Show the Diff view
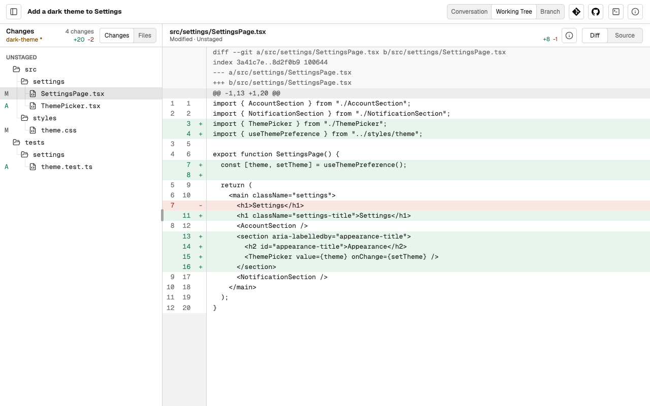The width and height of the screenshot is (650, 406). tap(595, 36)
